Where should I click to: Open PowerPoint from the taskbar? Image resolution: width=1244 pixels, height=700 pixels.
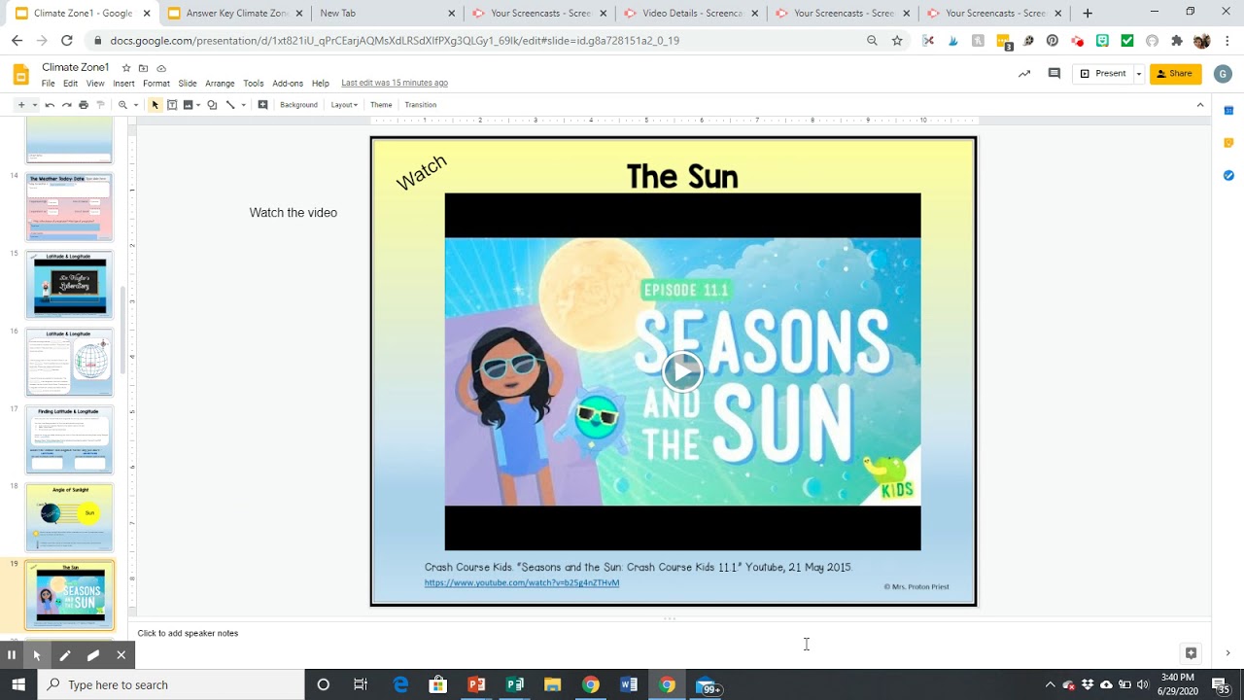point(476,684)
